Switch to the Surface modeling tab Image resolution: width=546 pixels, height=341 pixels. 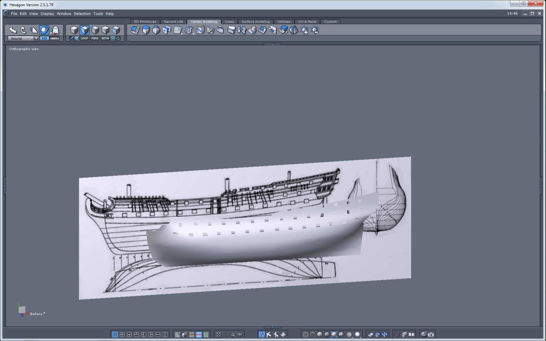(x=255, y=22)
